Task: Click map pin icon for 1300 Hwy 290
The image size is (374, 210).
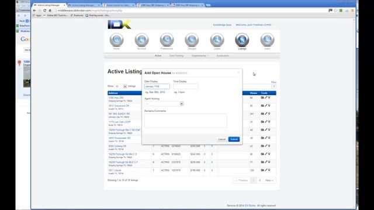Action: [x=269, y=97]
